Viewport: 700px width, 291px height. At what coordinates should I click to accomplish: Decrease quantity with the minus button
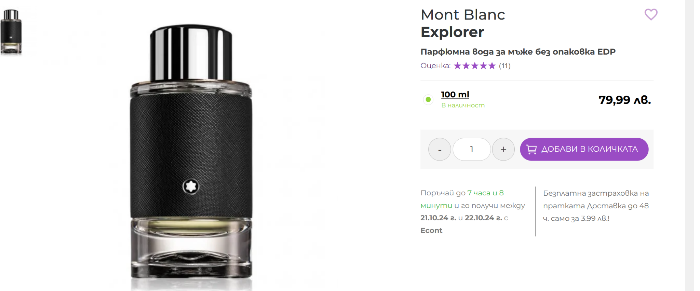tap(440, 149)
